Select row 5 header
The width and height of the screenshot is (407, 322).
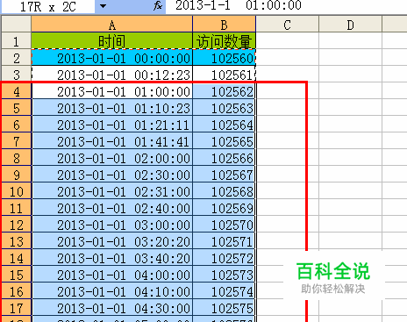coord(17,108)
